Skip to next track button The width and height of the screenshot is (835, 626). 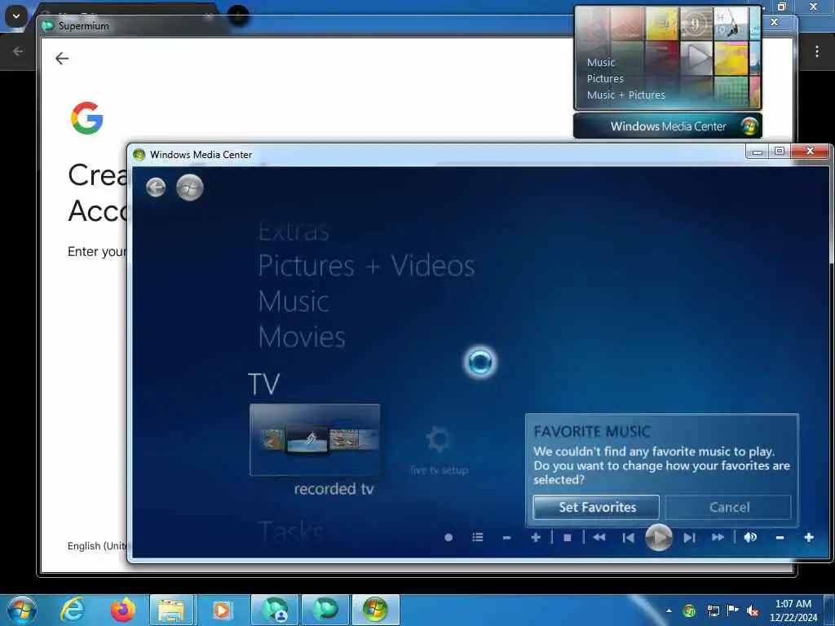pyautogui.click(x=689, y=538)
